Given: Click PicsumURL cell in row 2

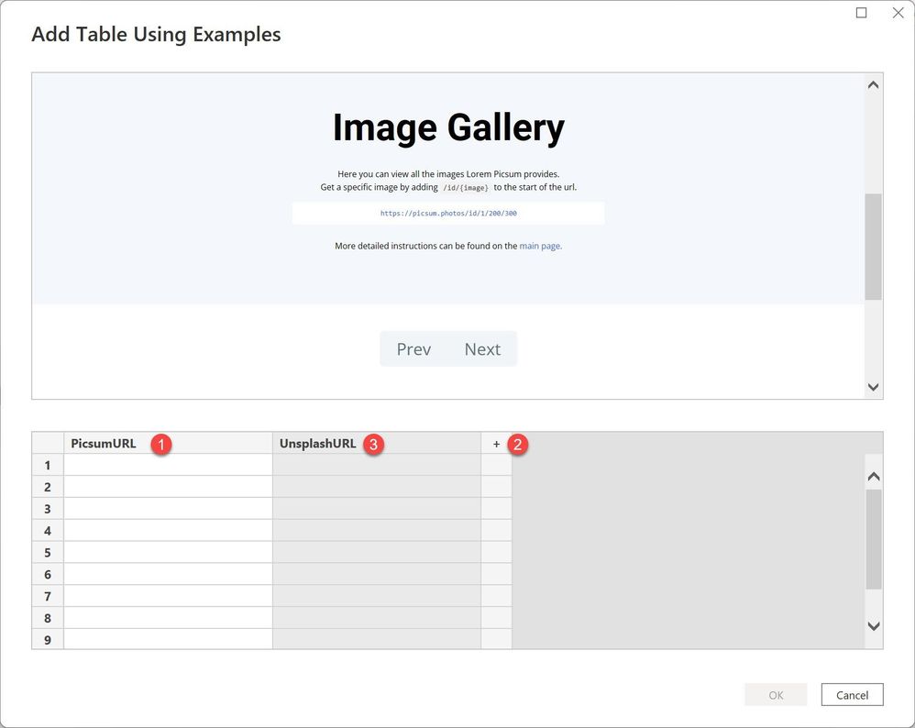Looking at the screenshot, I should [168, 487].
